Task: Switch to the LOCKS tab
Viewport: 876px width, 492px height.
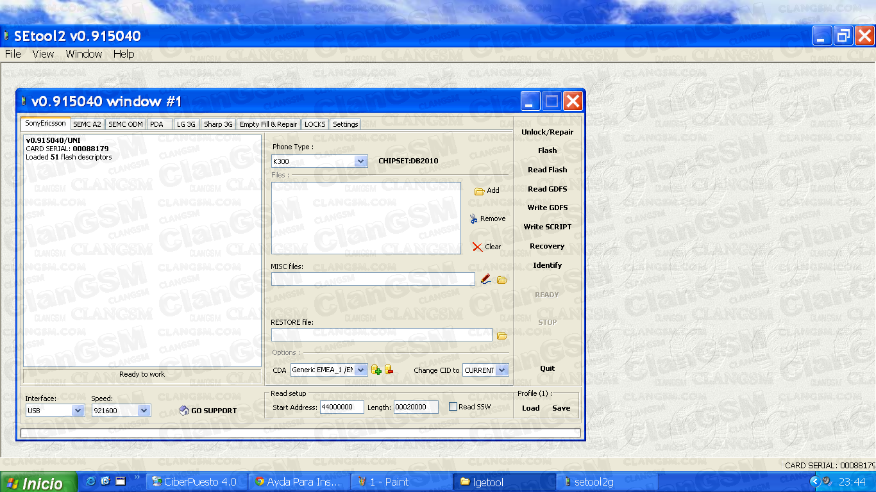Action: tap(315, 124)
